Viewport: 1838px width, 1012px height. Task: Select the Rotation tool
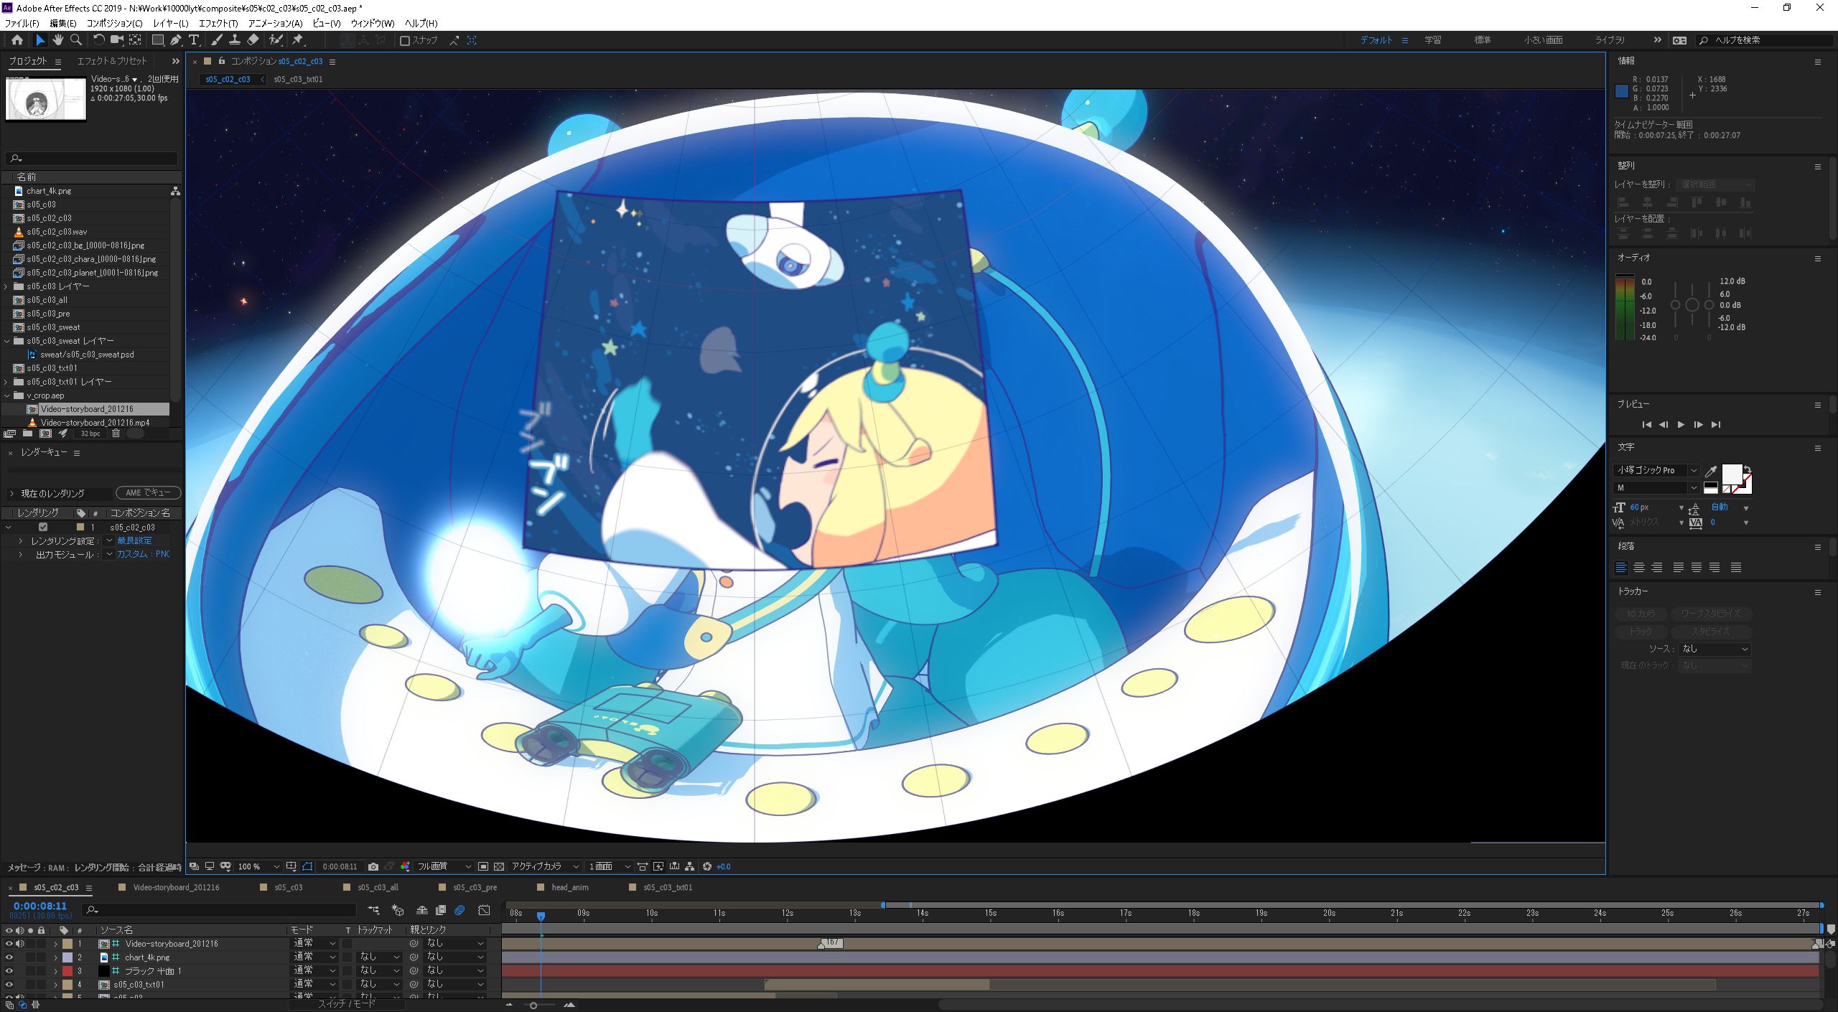click(x=99, y=40)
